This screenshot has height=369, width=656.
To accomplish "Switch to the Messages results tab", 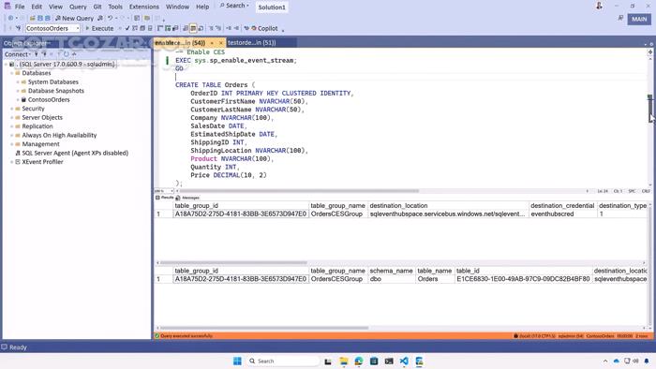I will [x=187, y=198].
